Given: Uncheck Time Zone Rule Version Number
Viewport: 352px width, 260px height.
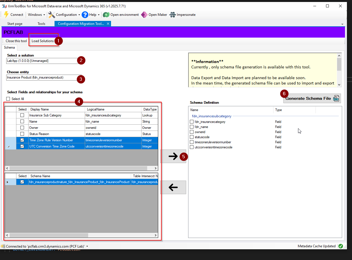Looking at the screenshot, I should tap(22, 140).
